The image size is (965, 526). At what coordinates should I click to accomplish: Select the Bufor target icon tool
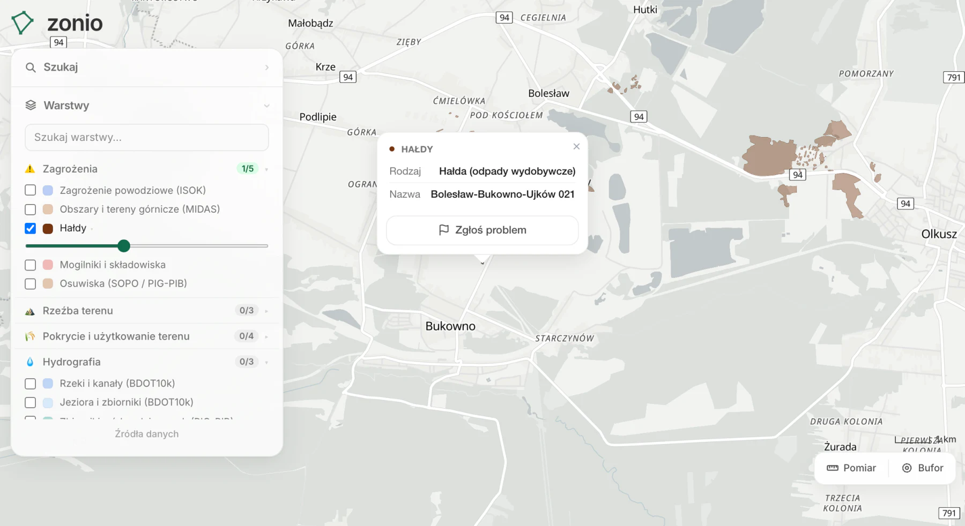click(907, 468)
